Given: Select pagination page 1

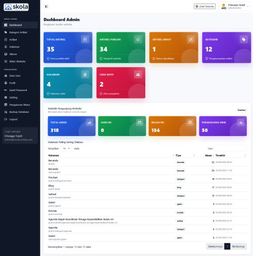Looking at the screenshot, I should (x=227, y=246).
